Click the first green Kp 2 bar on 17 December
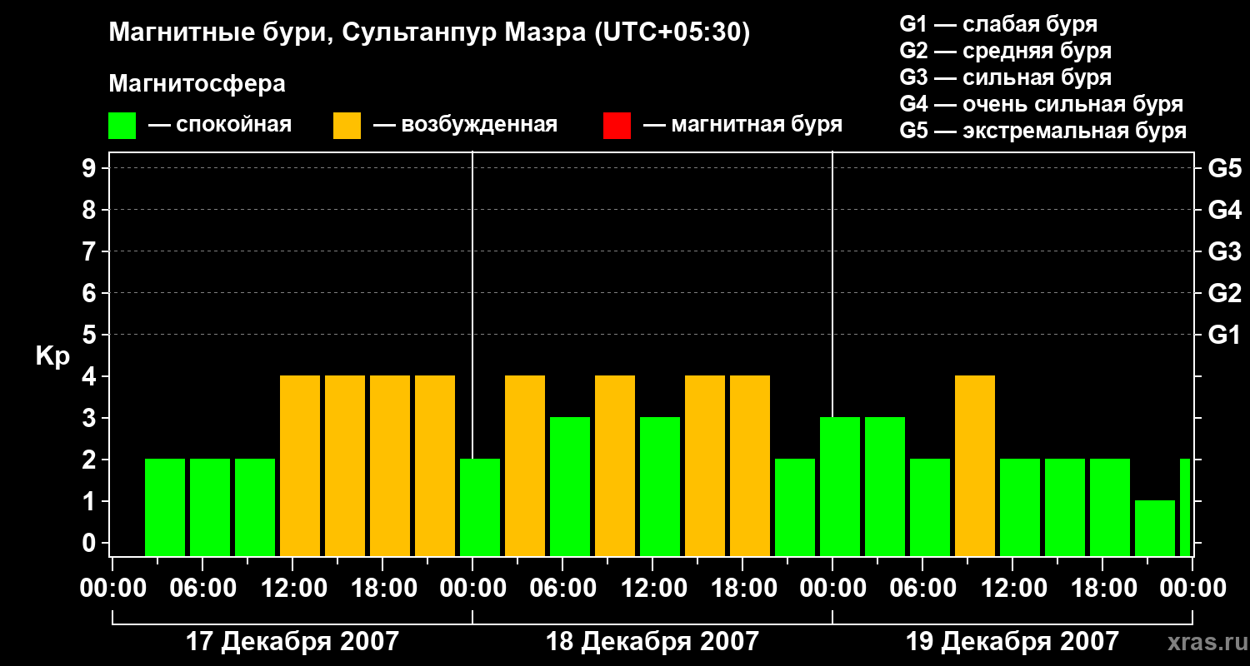The image size is (1250, 666). [x=165, y=507]
